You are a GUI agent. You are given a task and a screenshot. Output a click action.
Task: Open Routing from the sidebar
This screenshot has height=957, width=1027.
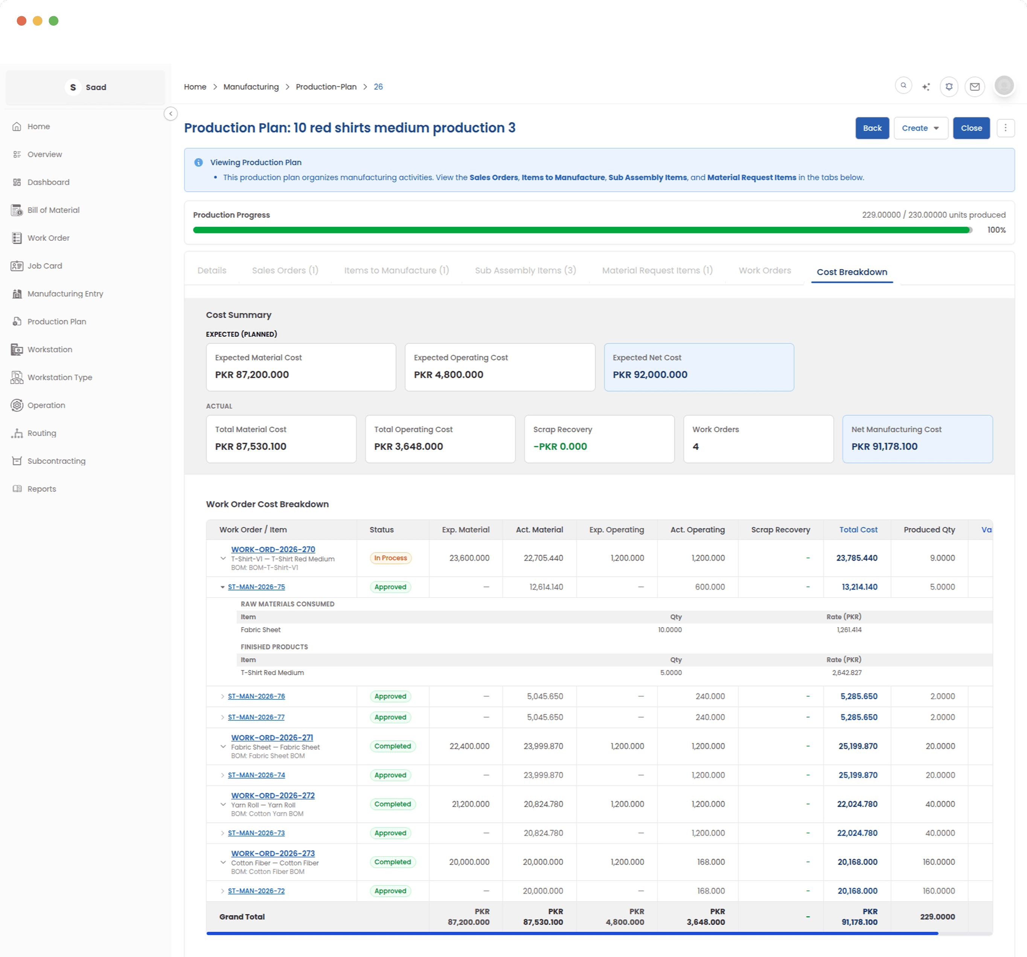pos(41,433)
